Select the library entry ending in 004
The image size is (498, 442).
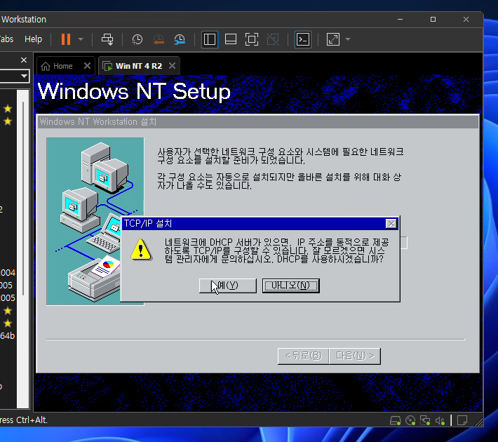tap(8, 273)
